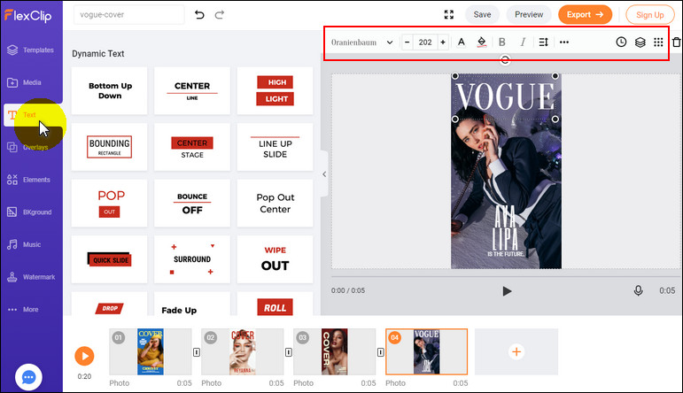
Task: Open more text options ellipsis
Action: [x=564, y=42]
